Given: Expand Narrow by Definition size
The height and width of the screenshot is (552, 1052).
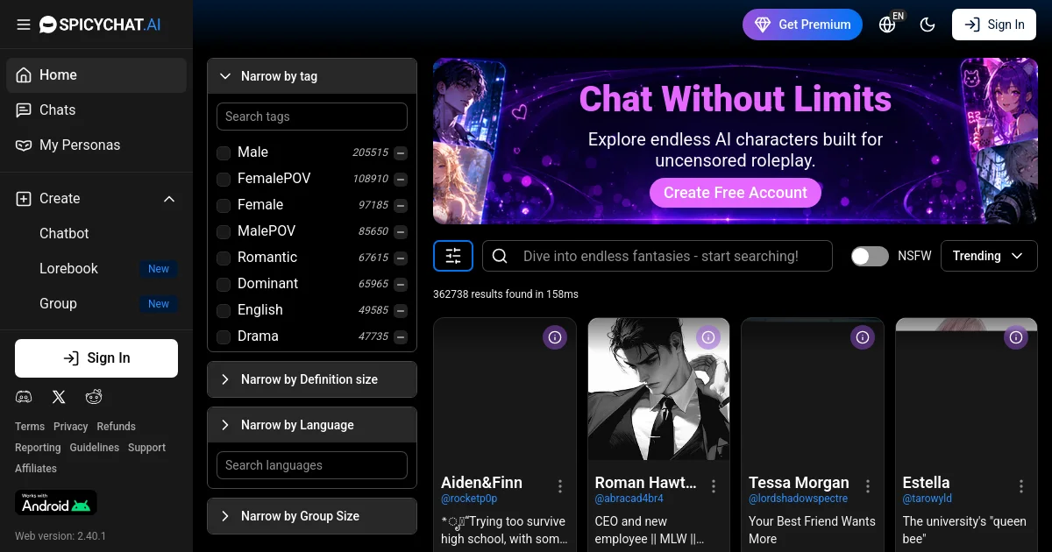Looking at the screenshot, I should (x=312, y=379).
